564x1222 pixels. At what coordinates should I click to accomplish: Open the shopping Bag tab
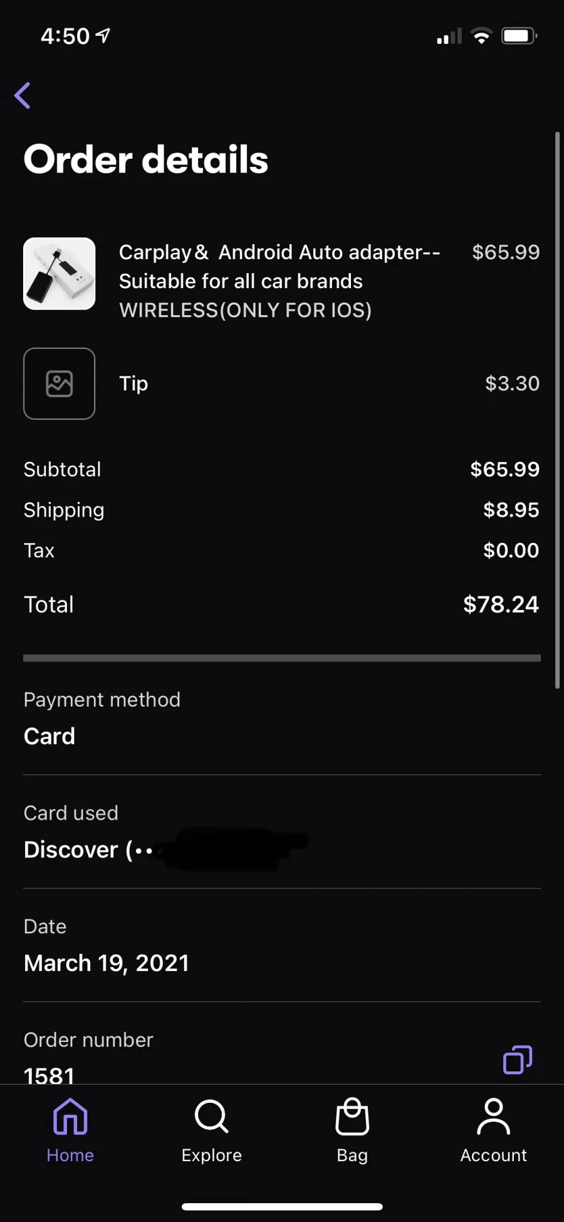(x=352, y=1130)
